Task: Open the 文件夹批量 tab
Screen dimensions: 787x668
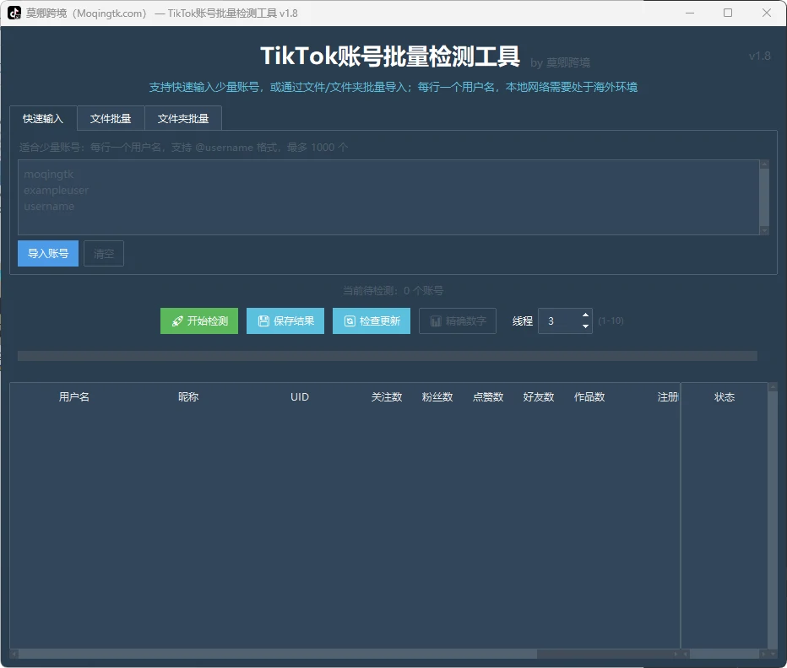Action: click(183, 119)
